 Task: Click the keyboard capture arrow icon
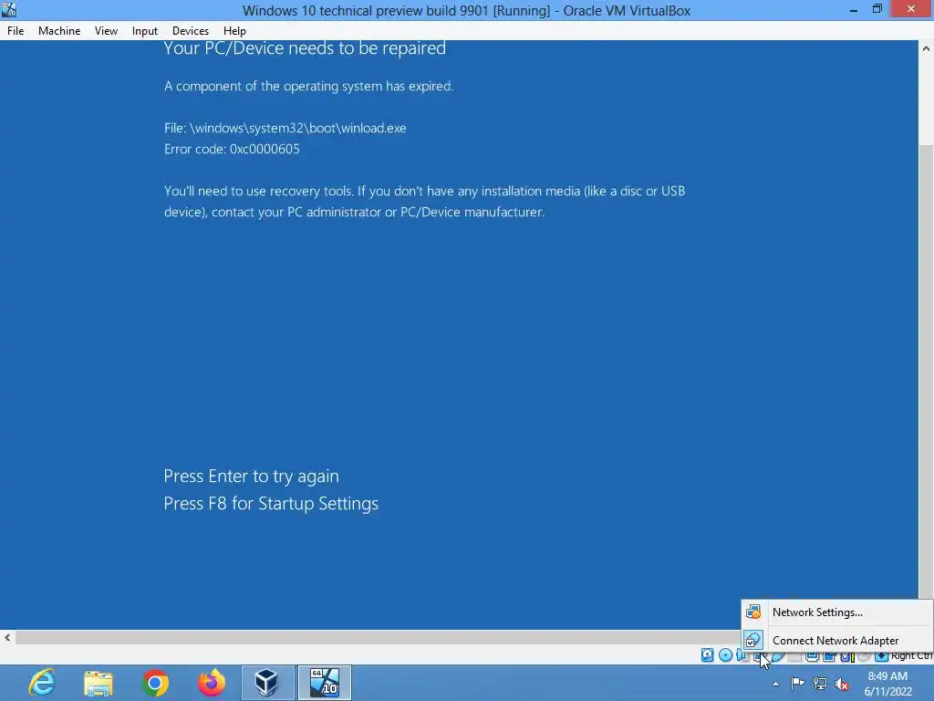(x=882, y=656)
